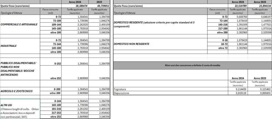Screen dimensions: 272x119
Task: Click the COMMERCIALE E ARTIGIANALE label cell
Action: [20, 24]
